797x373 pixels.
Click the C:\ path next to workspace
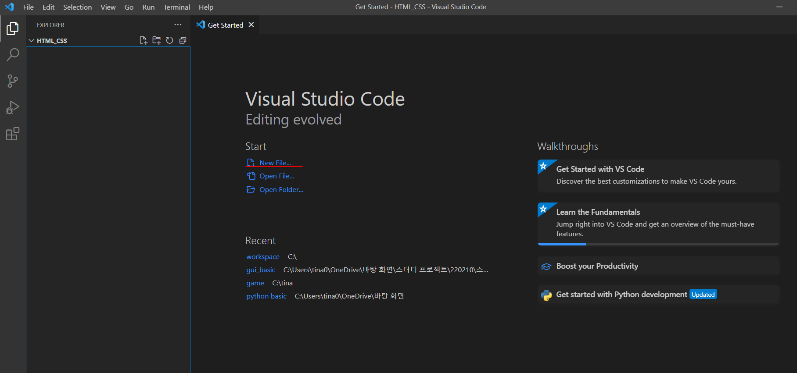click(x=292, y=256)
